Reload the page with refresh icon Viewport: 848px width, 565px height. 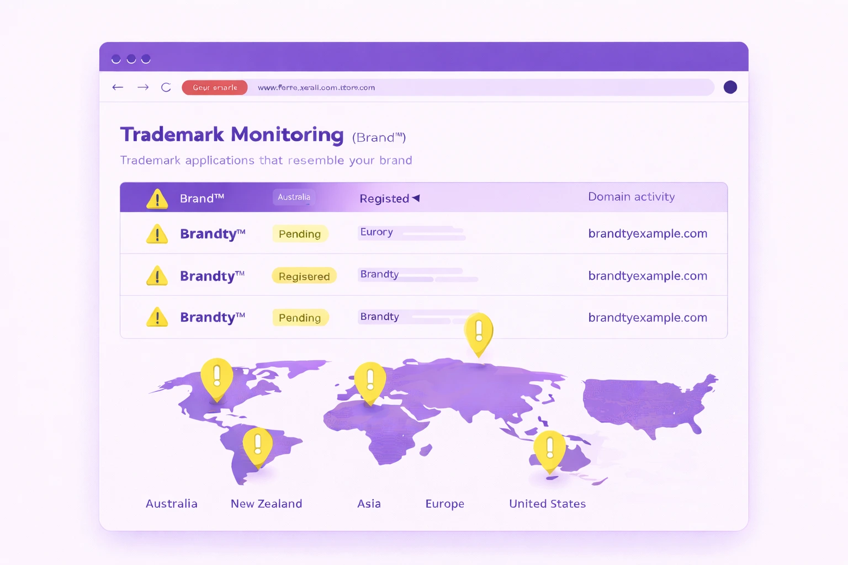166,87
